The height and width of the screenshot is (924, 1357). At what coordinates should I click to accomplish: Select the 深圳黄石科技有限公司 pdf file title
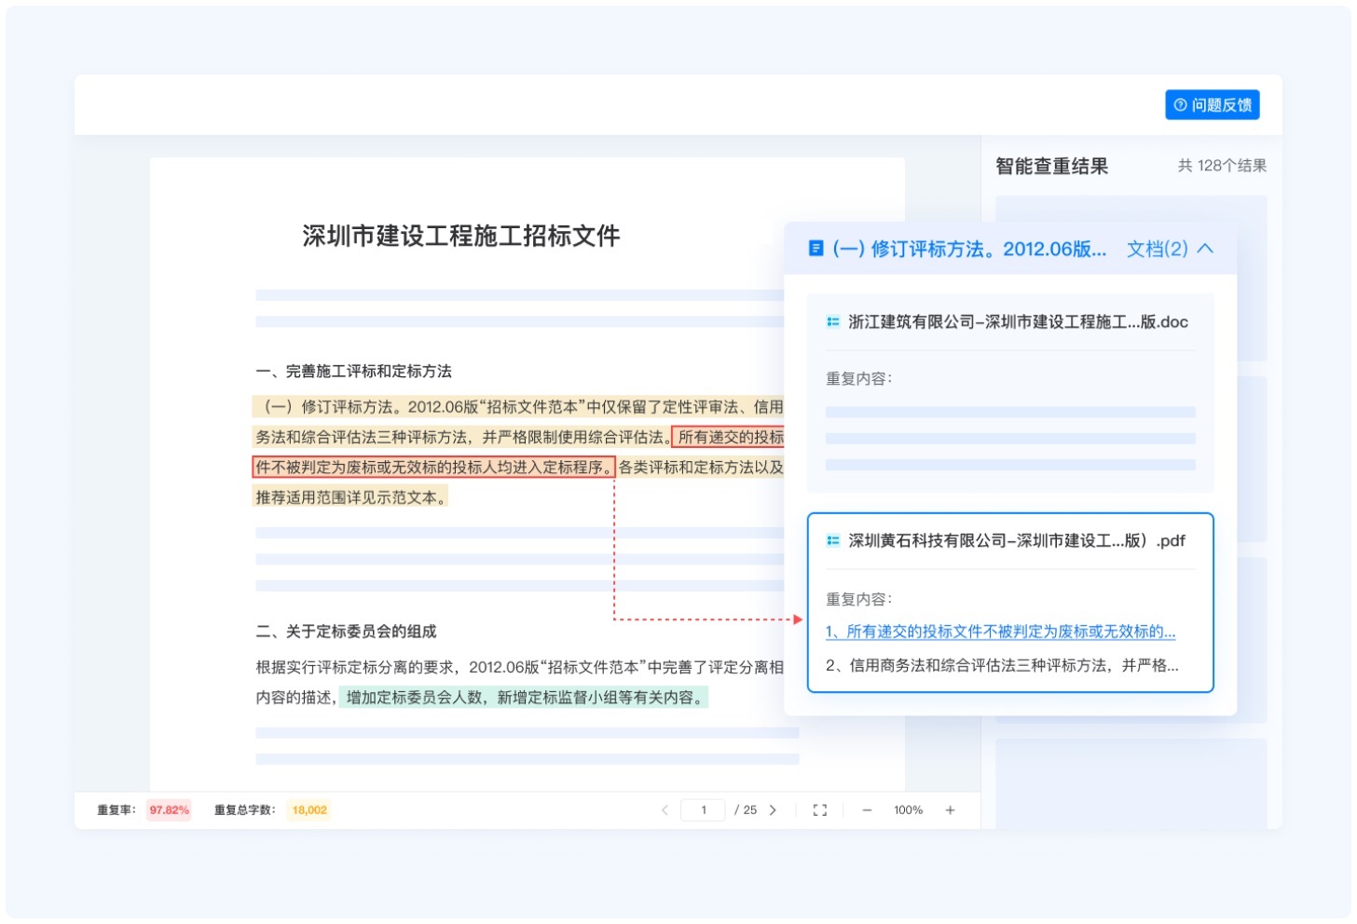pos(1016,541)
